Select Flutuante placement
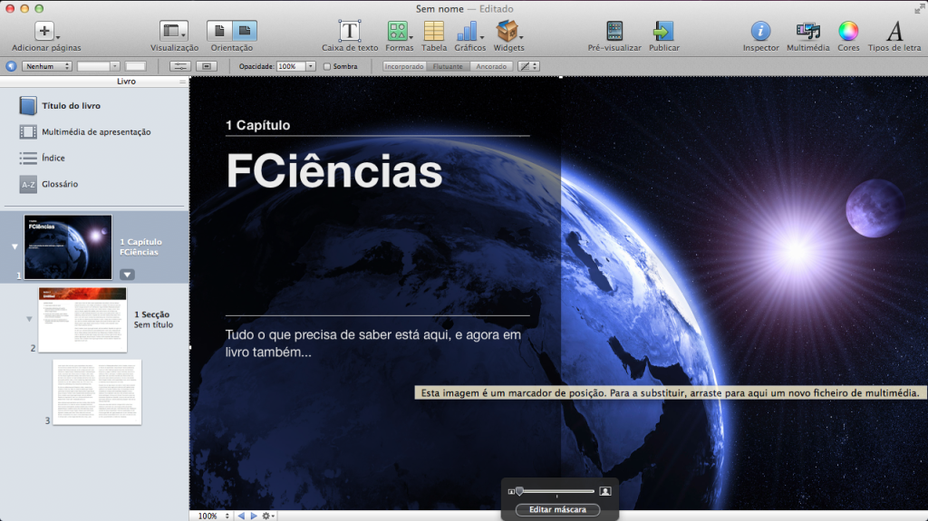Image resolution: width=928 pixels, height=521 pixels. [x=448, y=66]
